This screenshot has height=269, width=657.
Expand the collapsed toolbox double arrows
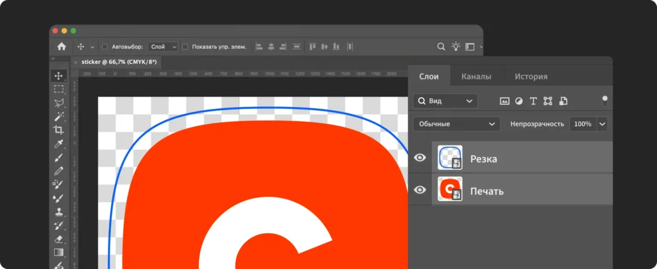point(53,59)
